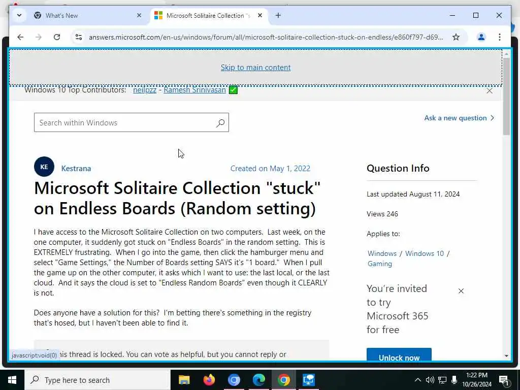
Task: Open Ask a new question link
Action: pos(459,118)
